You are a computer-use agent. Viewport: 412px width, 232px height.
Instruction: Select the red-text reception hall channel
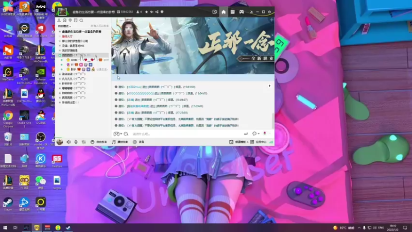(x=67, y=36)
